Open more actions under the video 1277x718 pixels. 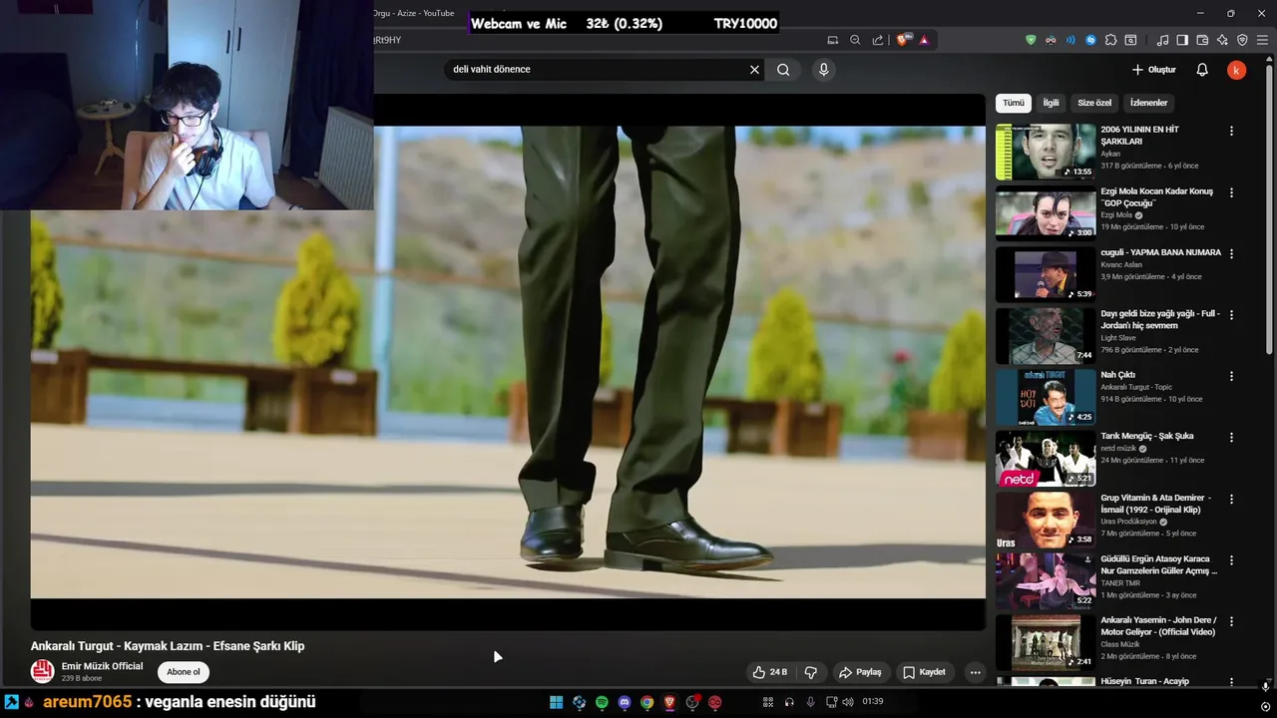click(975, 672)
